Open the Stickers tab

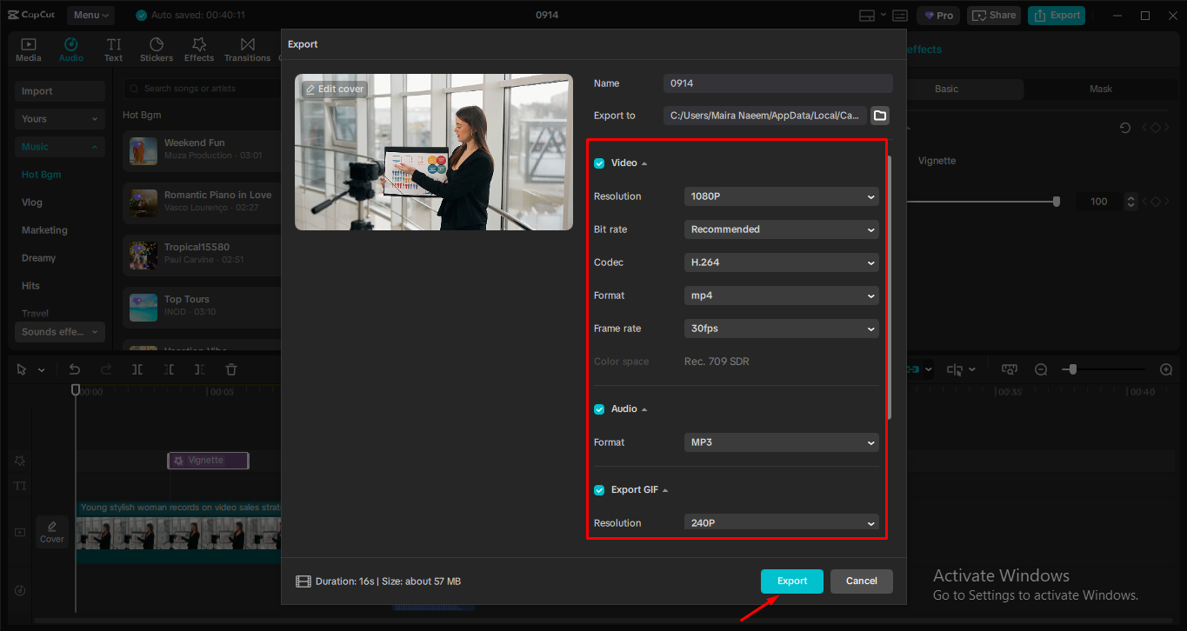point(157,50)
